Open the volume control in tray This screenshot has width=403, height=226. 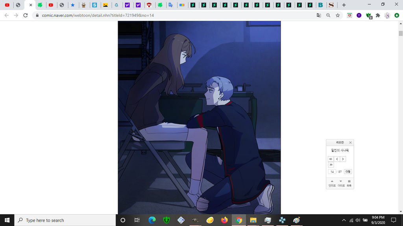(x=358, y=220)
